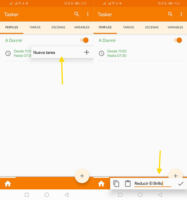Click the clipboard paste icon in name bar

pyautogui.click(x=128, y=184)
